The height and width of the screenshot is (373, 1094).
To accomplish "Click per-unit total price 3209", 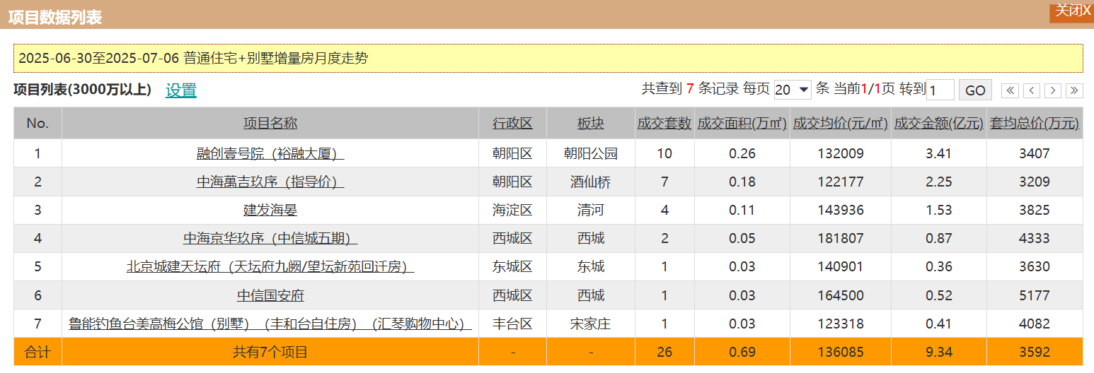I will click(1035, 182).
